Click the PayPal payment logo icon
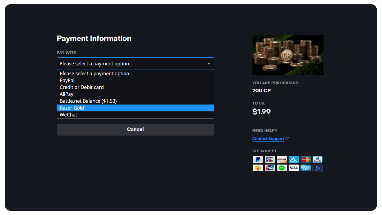 point(258,159)
